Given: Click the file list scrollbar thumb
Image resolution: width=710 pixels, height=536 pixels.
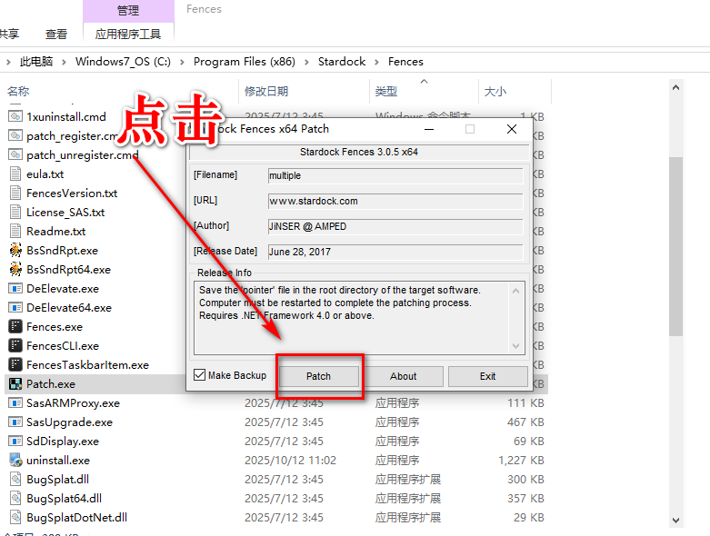Looking at the screenshot, I should click(675, 246).
